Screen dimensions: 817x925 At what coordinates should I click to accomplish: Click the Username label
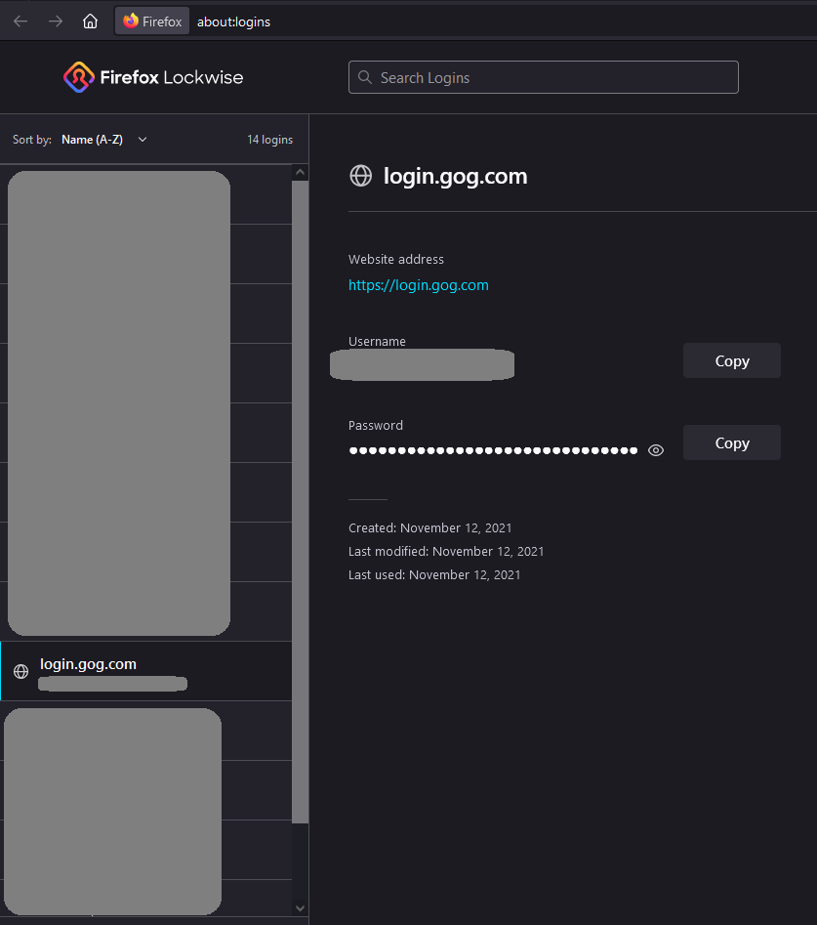pyautogui.click(x=377, y=342)
